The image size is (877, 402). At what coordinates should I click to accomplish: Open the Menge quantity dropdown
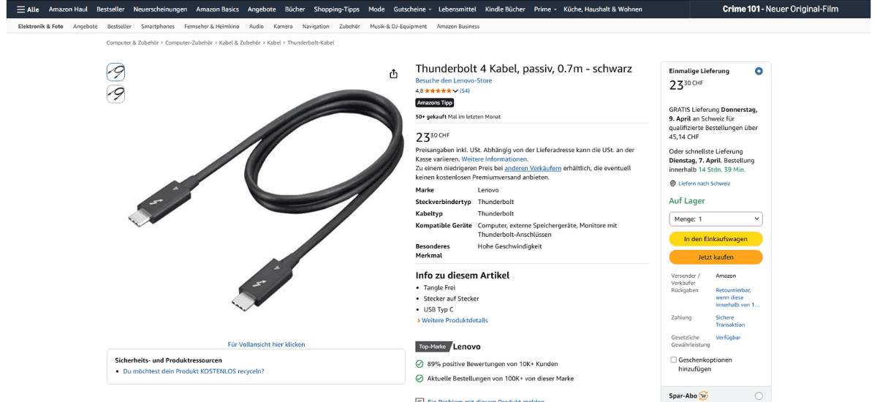tap(715, 219)
